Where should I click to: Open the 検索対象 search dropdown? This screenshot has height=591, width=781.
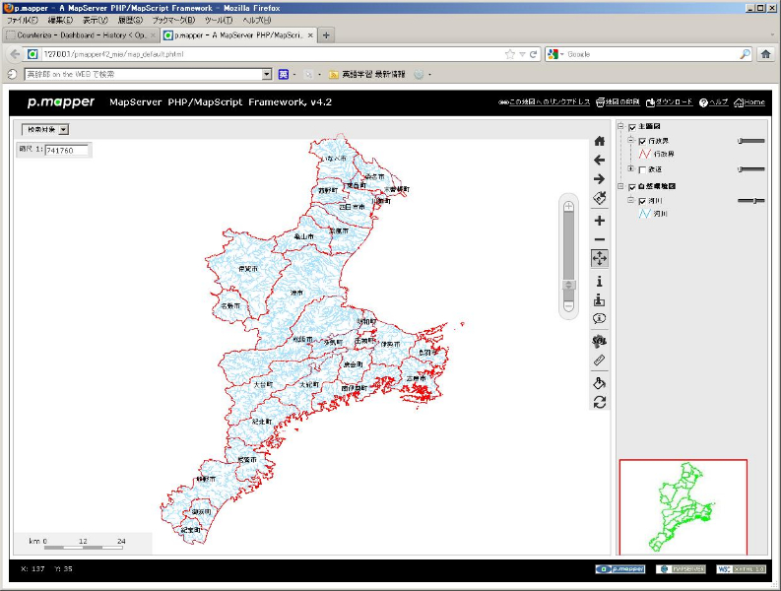45,129
